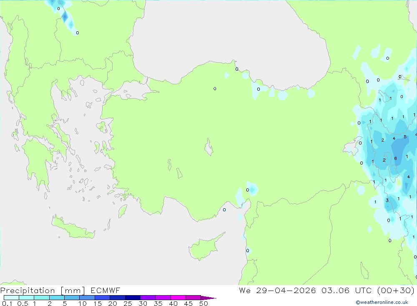
Task: Click the legend scale label "45"
Action: [x=188, y=303]
